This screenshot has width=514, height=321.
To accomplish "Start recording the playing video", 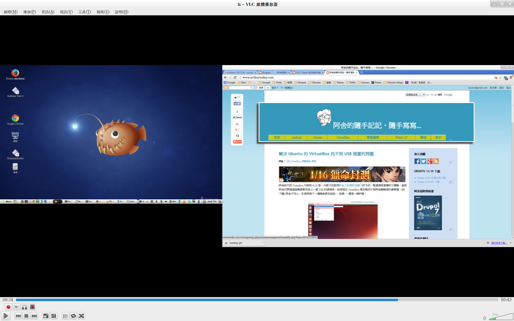I will pyautogui.click(x=8, y=307).
